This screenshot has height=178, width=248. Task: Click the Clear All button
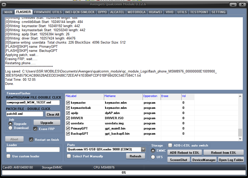pos(53,114)
